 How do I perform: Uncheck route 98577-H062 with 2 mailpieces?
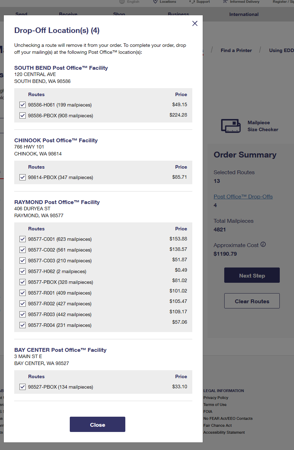(x=23, y=271)
